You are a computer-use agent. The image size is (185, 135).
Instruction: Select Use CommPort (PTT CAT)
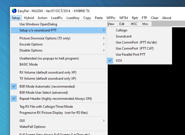click(x=134, y=48)
